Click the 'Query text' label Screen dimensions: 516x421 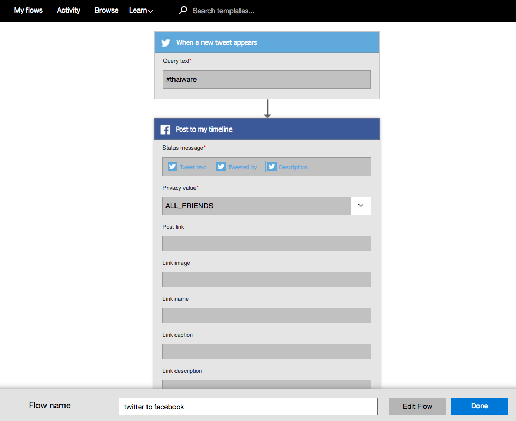tap(177, 61)
